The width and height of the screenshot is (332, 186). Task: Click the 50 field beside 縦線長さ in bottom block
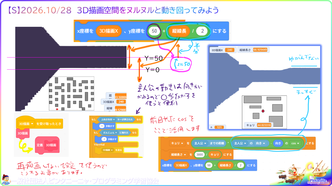pyautogui.click(x=209, y=165)
